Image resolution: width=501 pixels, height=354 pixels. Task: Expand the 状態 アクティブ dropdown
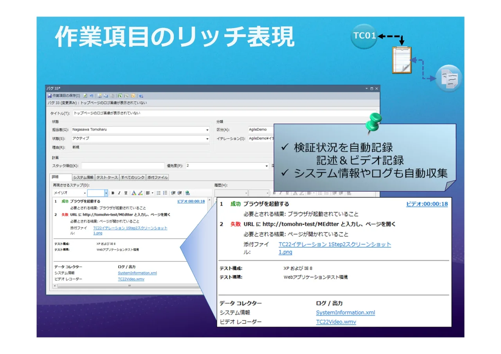tap(207, 139)
